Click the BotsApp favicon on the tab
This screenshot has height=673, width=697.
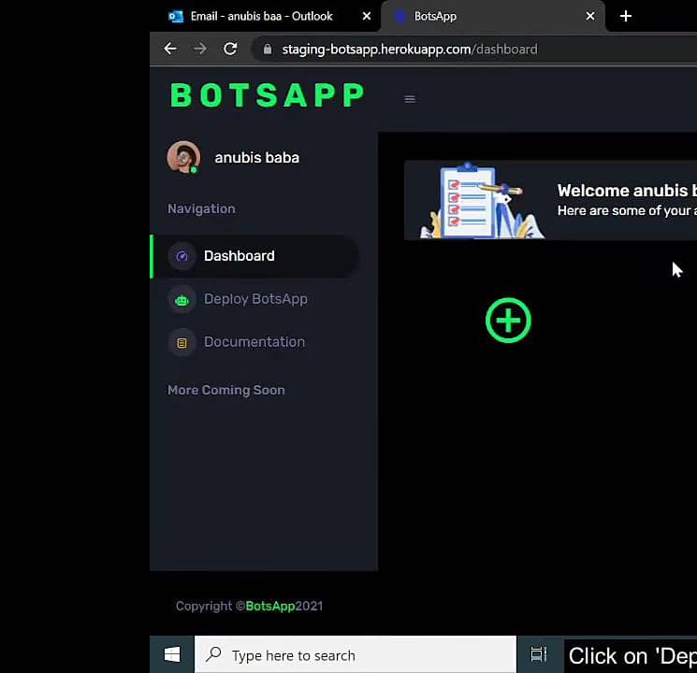(x=400, y=17)
